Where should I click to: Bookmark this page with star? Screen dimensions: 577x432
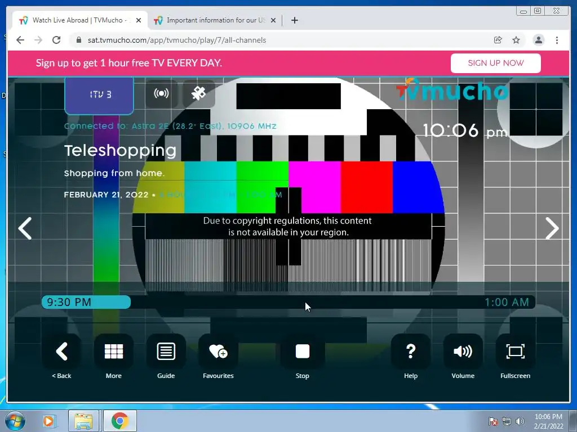516,40
